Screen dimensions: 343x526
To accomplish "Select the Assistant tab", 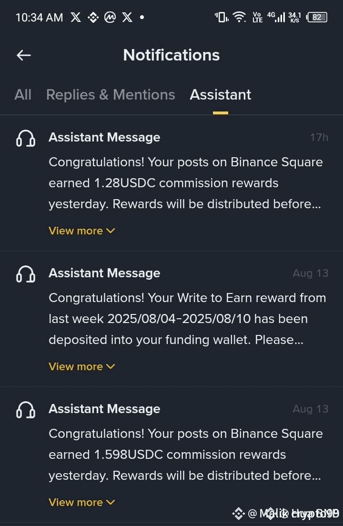I will coord(220,95).
